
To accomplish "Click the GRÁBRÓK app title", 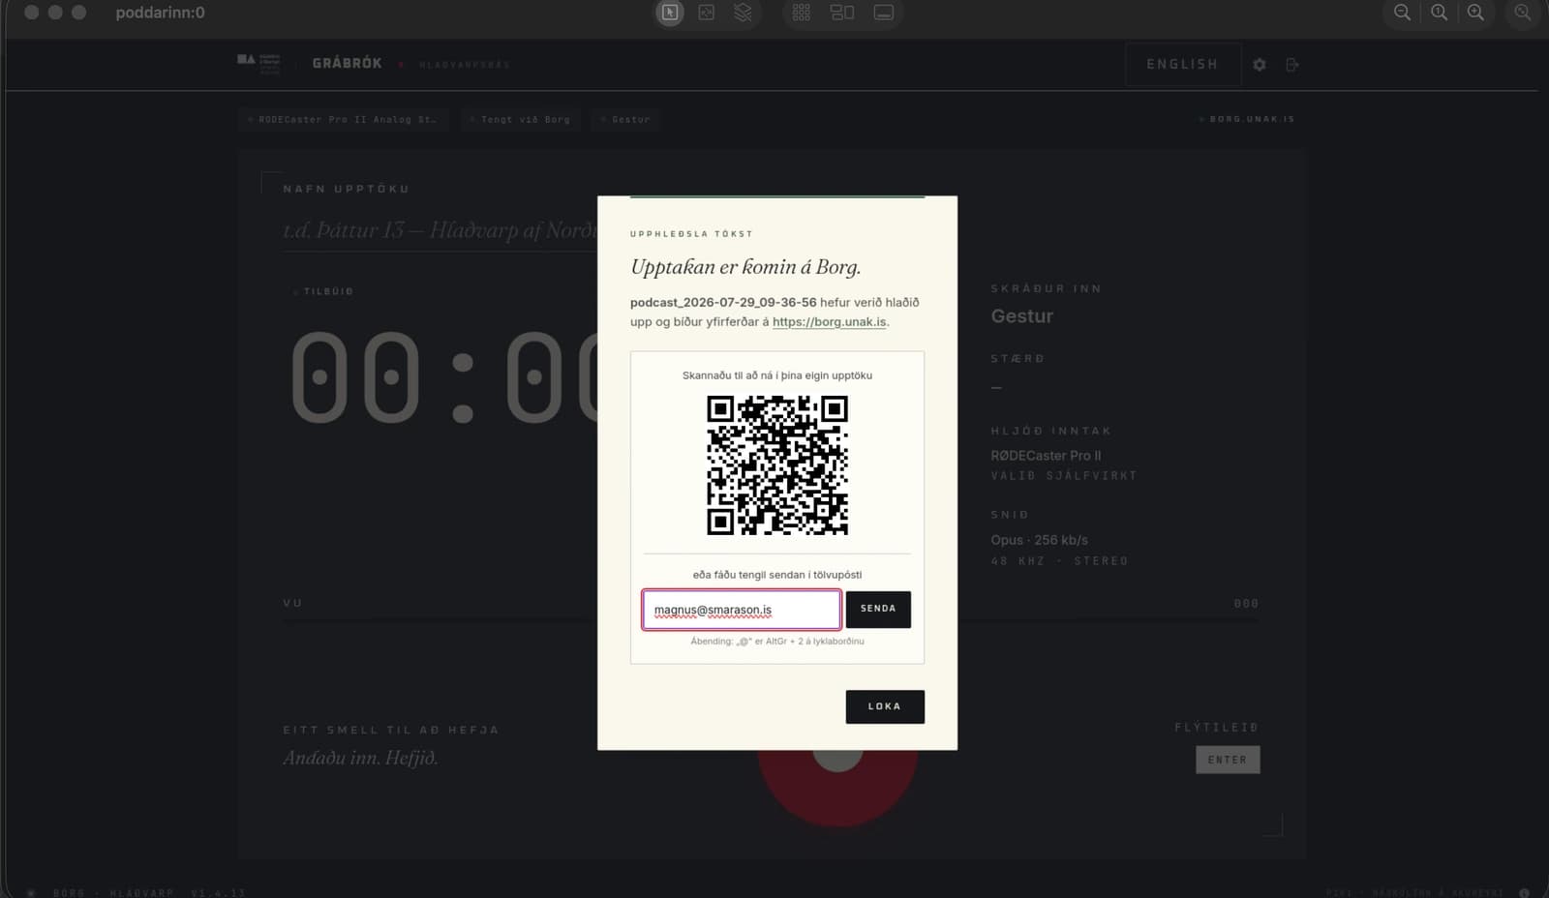I will tap(348, 63).
